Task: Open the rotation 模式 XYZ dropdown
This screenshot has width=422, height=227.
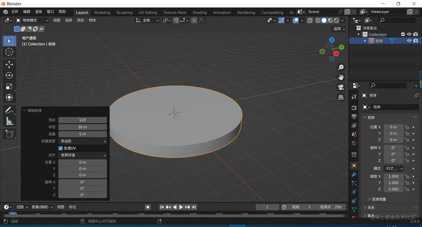Action: point(394,169)
